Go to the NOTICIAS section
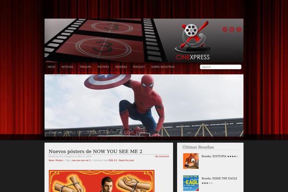288x192 pixels. (x=67, y=67)
